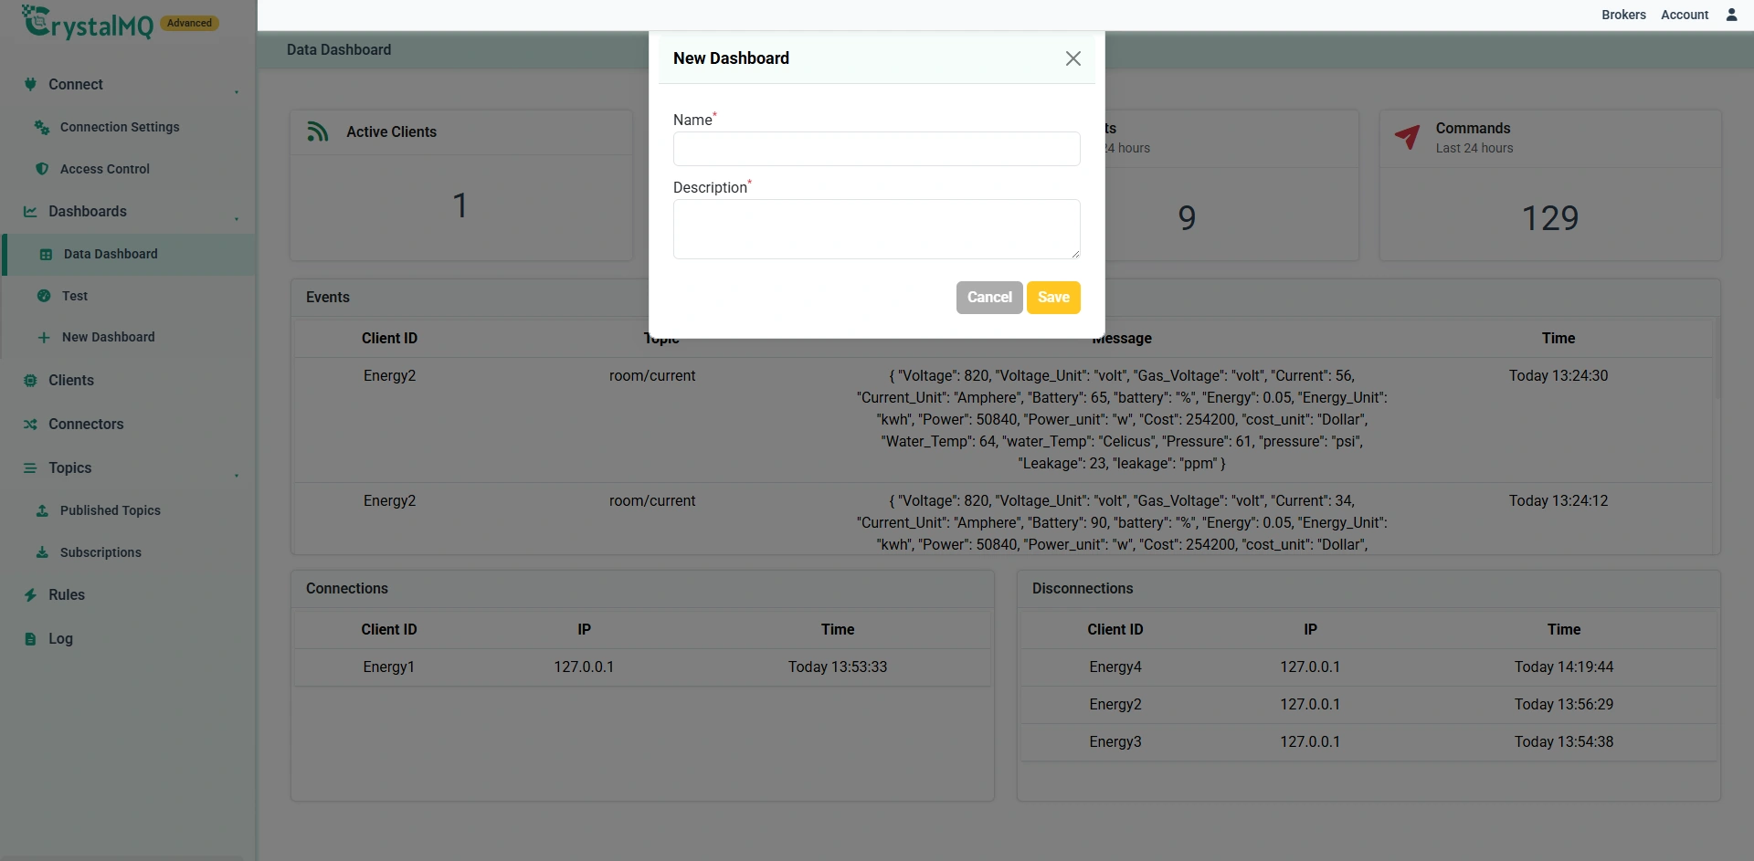Open the Log page

pos(60,638)
